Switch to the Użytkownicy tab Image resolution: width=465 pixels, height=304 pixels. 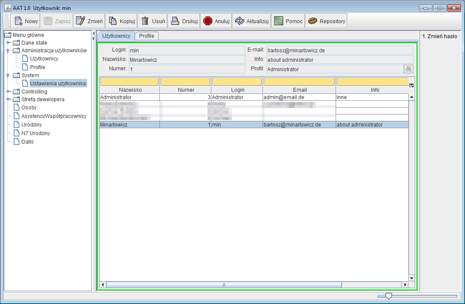coord(116,36)
